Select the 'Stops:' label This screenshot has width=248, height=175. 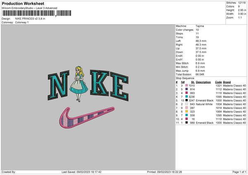tap(180, 33)
